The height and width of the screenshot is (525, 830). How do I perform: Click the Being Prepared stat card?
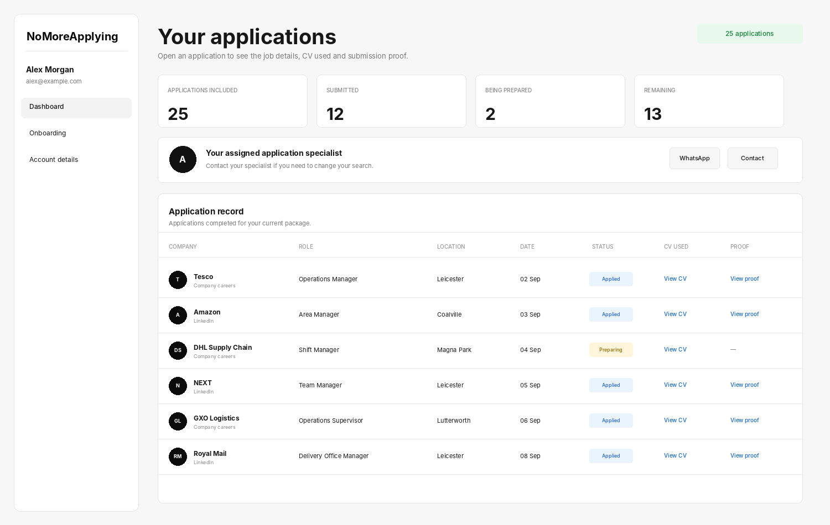pos(550,101)
